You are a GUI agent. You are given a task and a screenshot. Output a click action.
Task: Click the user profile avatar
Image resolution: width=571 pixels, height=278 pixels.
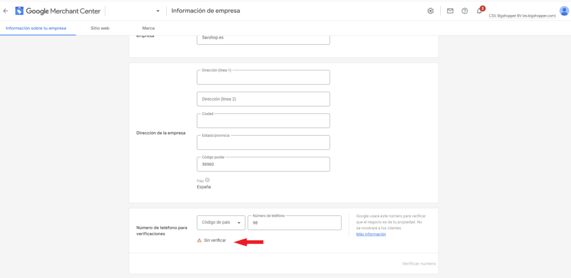[564, 11]
